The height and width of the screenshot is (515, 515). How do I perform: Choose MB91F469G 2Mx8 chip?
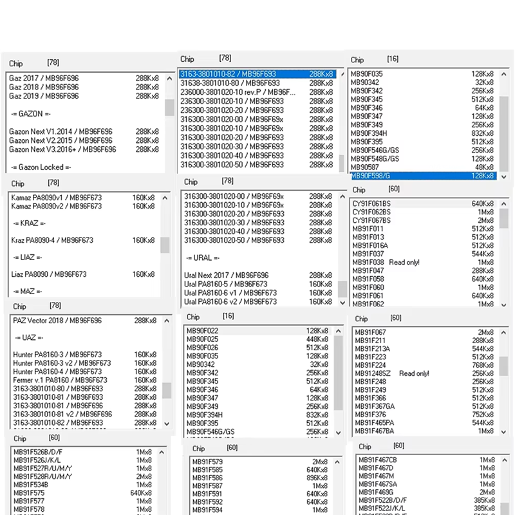[x=427, y=492]
